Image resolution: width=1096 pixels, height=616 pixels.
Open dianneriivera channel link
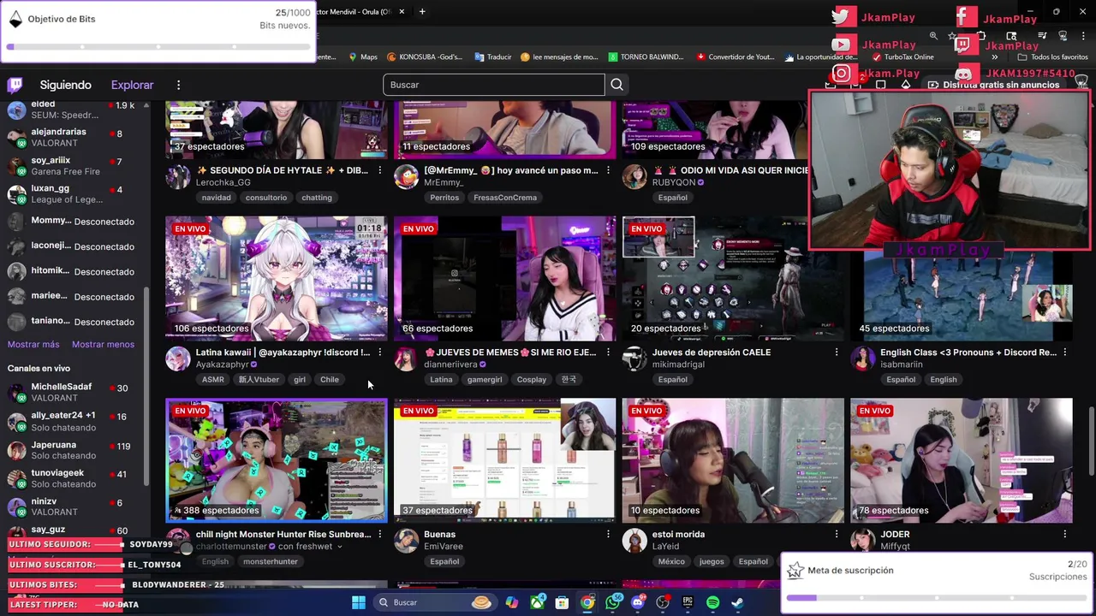point(450,364)
